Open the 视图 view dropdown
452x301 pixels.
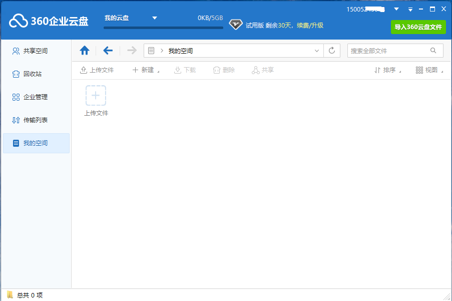(429, 70)
